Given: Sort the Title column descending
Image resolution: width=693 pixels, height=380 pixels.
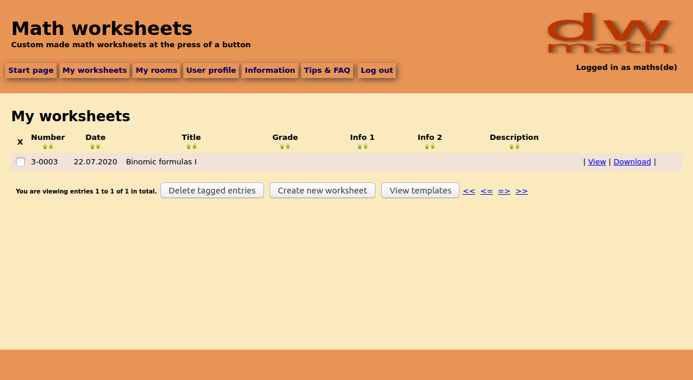Looking at the screenshot, I should tap(194, 146).
